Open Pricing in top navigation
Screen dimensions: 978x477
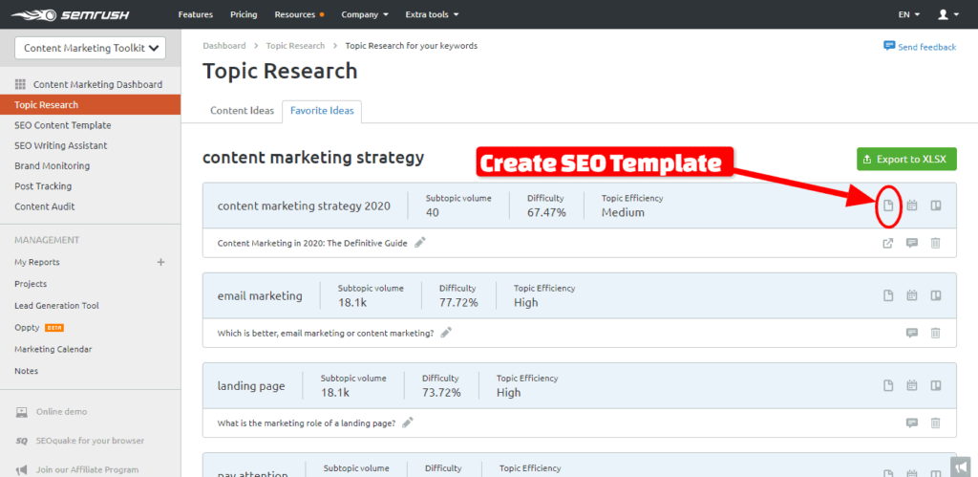(x=244, y=14)
